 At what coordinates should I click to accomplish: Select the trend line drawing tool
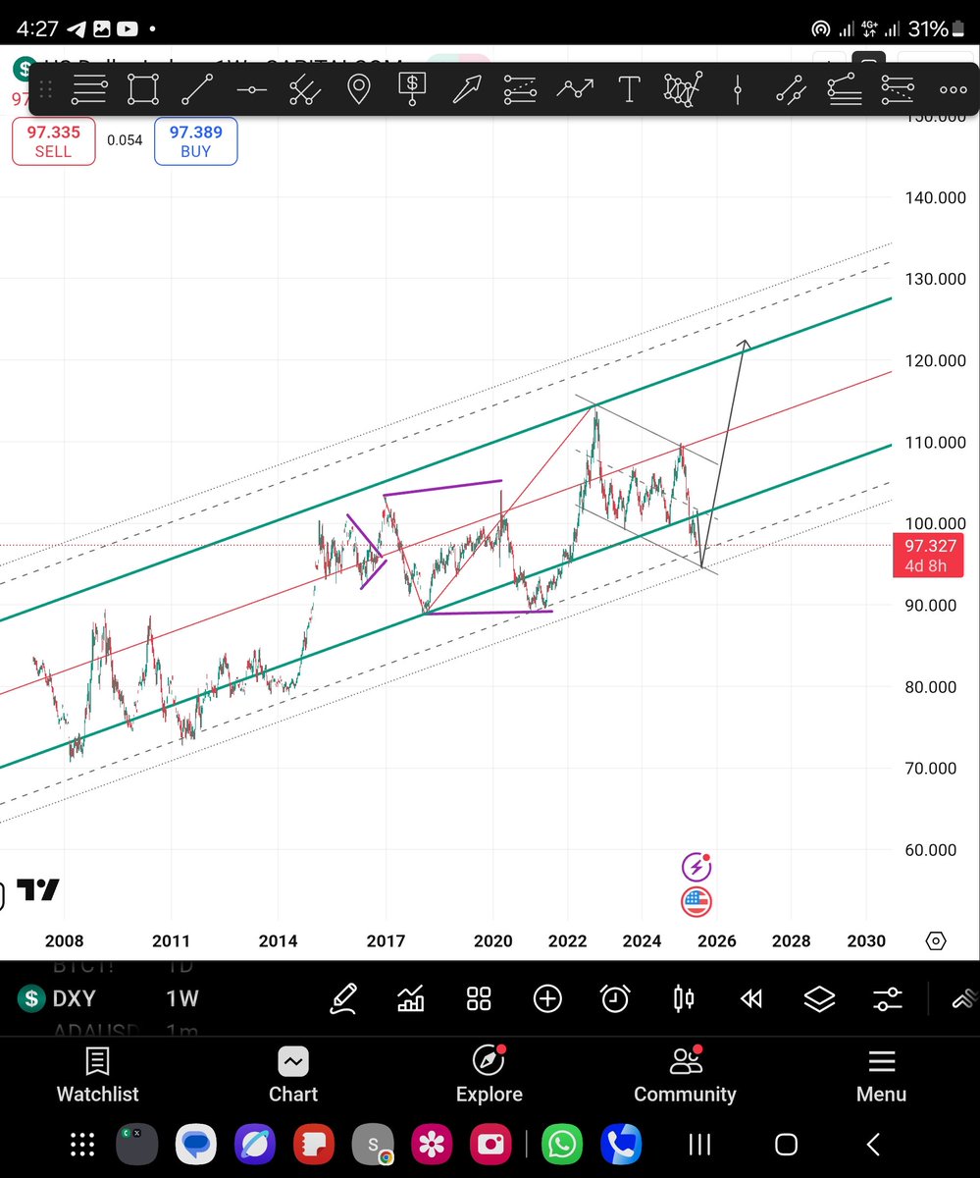click(x=196, y=88)
